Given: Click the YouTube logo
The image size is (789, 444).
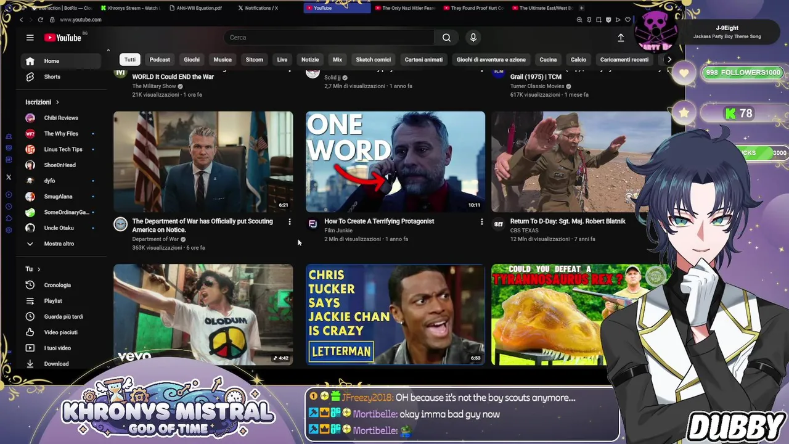Looking at the screenshot, I should [63, 38].
